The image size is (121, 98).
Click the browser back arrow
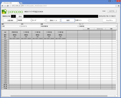tap(2, 6)
